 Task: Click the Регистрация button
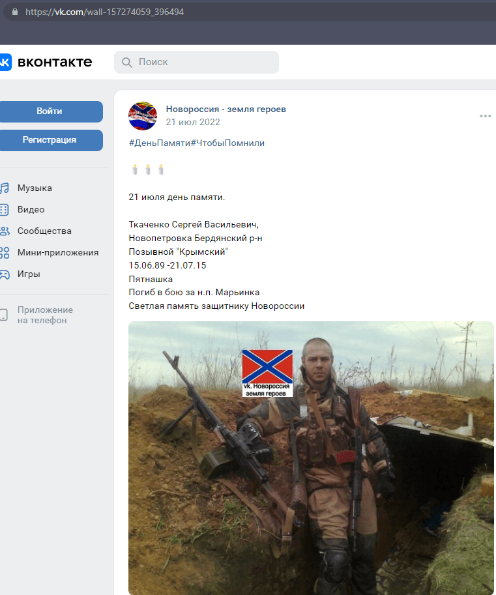click(x=50, y=140)
